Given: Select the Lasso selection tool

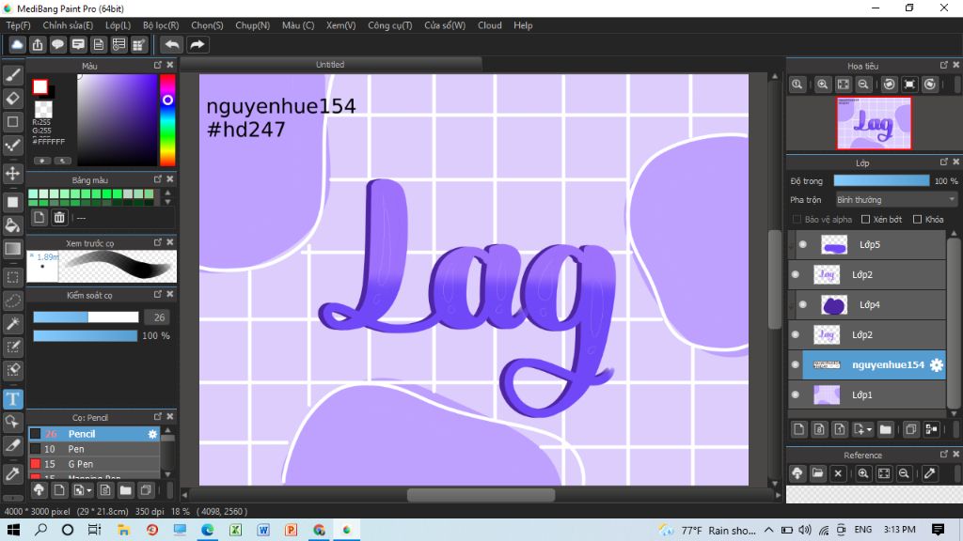Looking at the screenshot, I should click(x=13, y=301).
